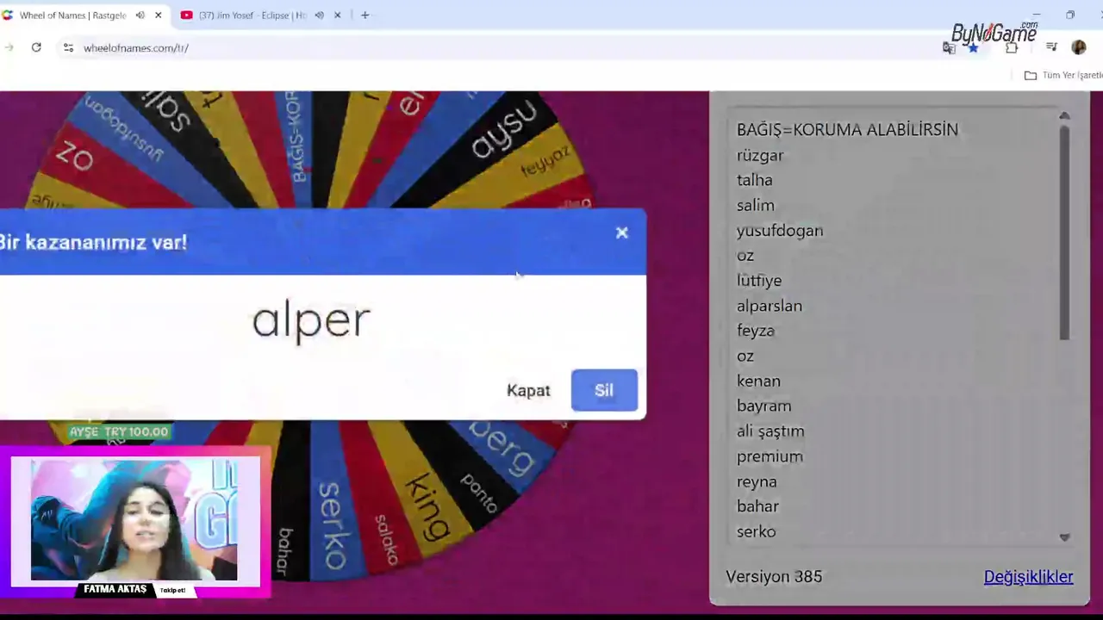Click 'premium' in names list
This screenshot has height=620, width=1103.
[770, 456]
